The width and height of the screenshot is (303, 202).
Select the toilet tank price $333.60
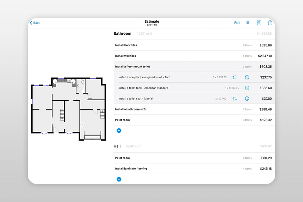tap(265, 88)
